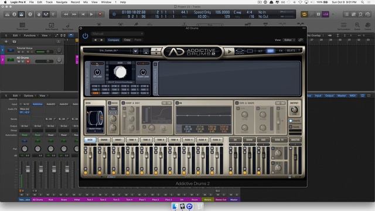The height and width of the screenshot is (211, 375).
Task: Select the HIHAT mixer channel button
Action: (x=118, y=139)
